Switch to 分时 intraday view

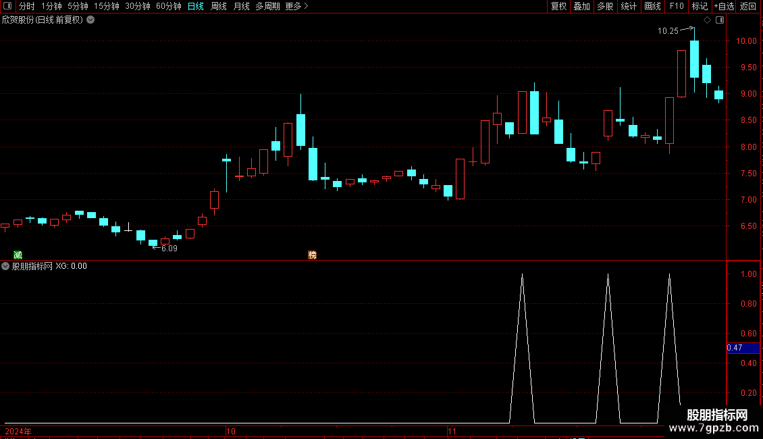point(27,6)
